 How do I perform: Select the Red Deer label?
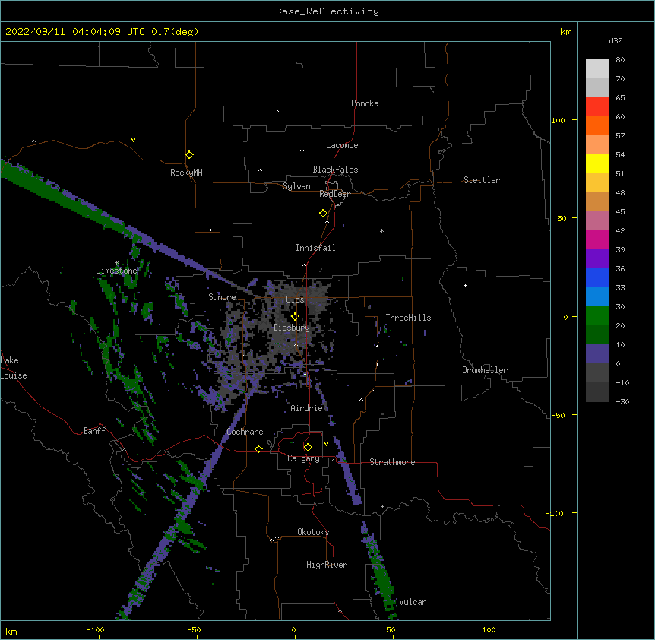pyautogui.click(x=334, y=194)
